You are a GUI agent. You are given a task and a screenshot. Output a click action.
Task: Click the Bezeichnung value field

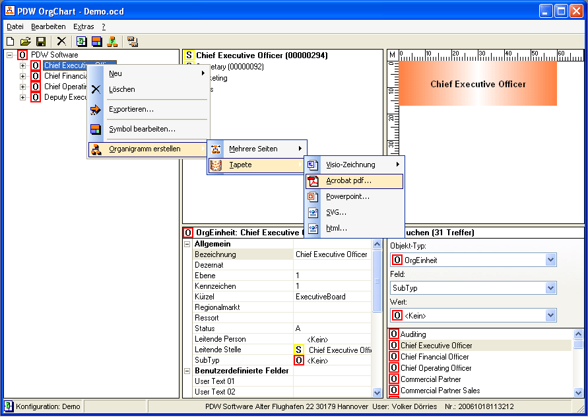pos(332,254)
